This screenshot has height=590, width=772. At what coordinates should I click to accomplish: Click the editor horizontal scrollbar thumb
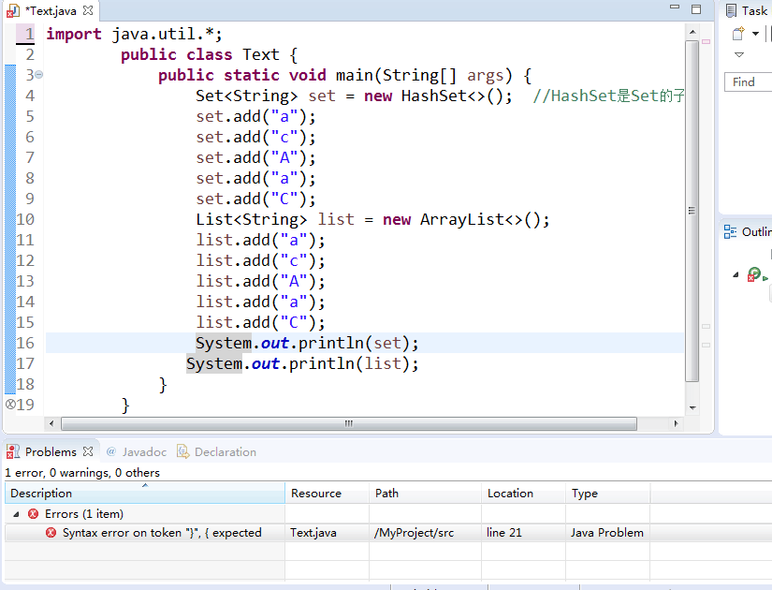[x=349, y=423]
